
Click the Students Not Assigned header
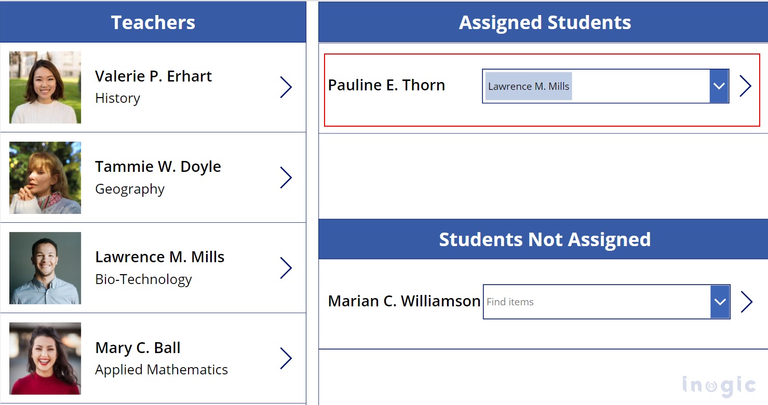pos(545,239)
